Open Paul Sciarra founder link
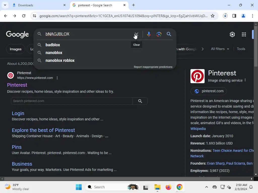 click(x=236, y=163)
